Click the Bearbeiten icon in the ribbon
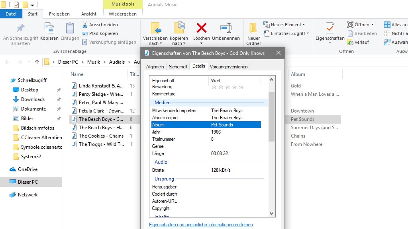This screenshot has height=229, width=408. (350, 33)
